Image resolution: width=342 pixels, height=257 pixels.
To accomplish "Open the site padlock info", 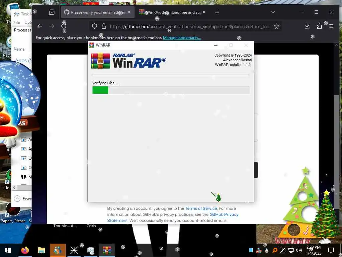I will (x=104, y=26).
